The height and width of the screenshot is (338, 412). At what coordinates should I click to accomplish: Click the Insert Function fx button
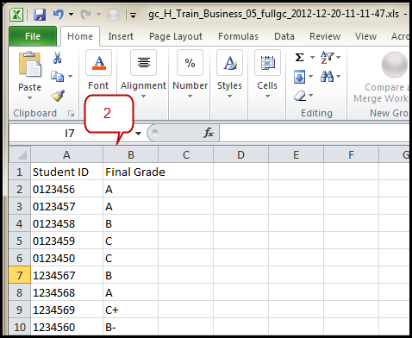pos(209,133)
